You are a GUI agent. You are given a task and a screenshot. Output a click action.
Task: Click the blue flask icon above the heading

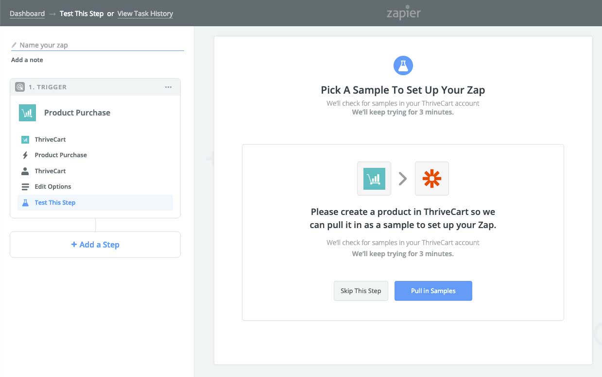click(403, 65)
